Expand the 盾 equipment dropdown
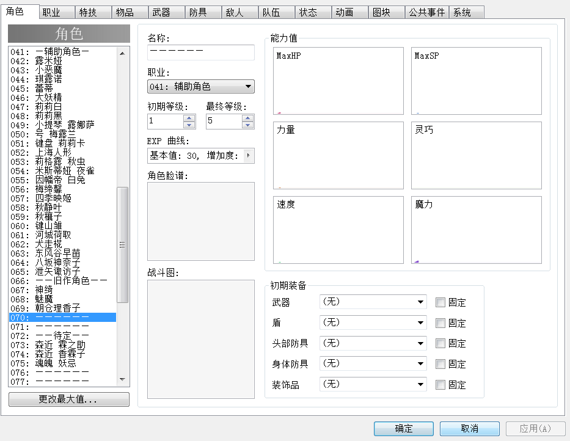570x441 pixels. pyautogui.click(x=373, y=323)
